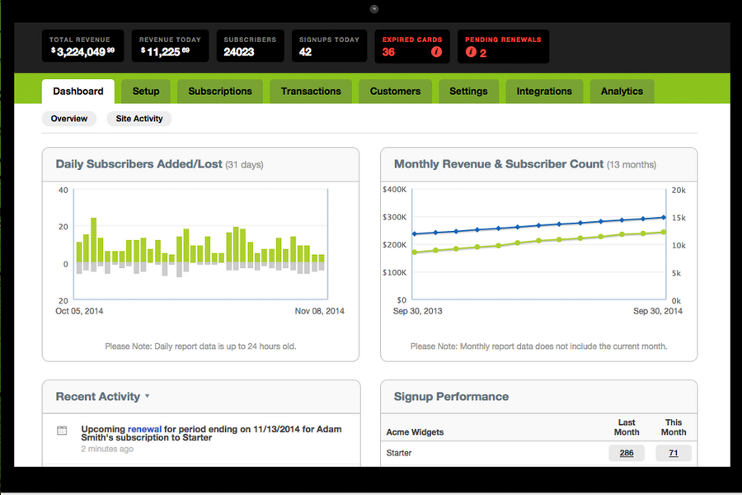Click the Sep 30, 2013 axis label
This screenshot has width=742, height=495.
[x=417, y=311]
